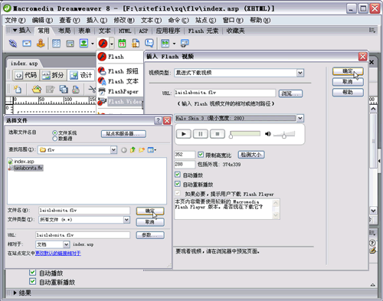383x301 pixels.
Task: Open the 文件(F) menu
Action: click(x=15, y=20)
